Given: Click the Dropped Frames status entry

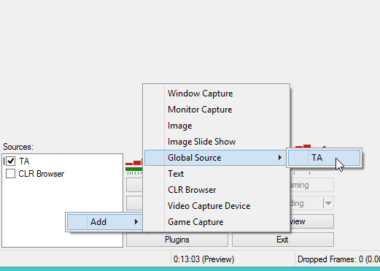Looking at the screenshot, I should pos(338,259).
